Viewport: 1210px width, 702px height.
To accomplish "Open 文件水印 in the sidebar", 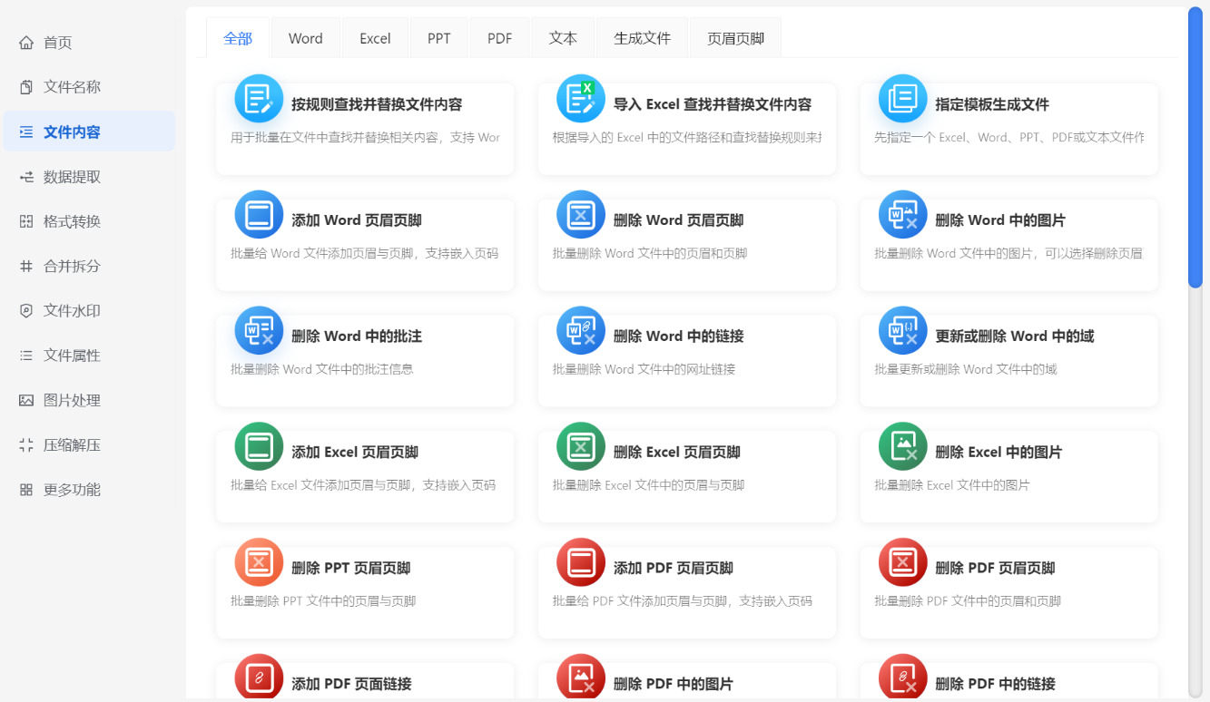I will [x=89, y=311].
